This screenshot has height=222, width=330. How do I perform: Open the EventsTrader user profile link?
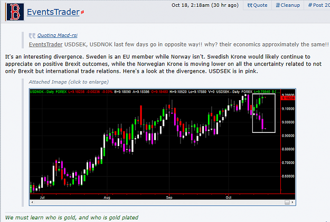(x=53, y=12)
